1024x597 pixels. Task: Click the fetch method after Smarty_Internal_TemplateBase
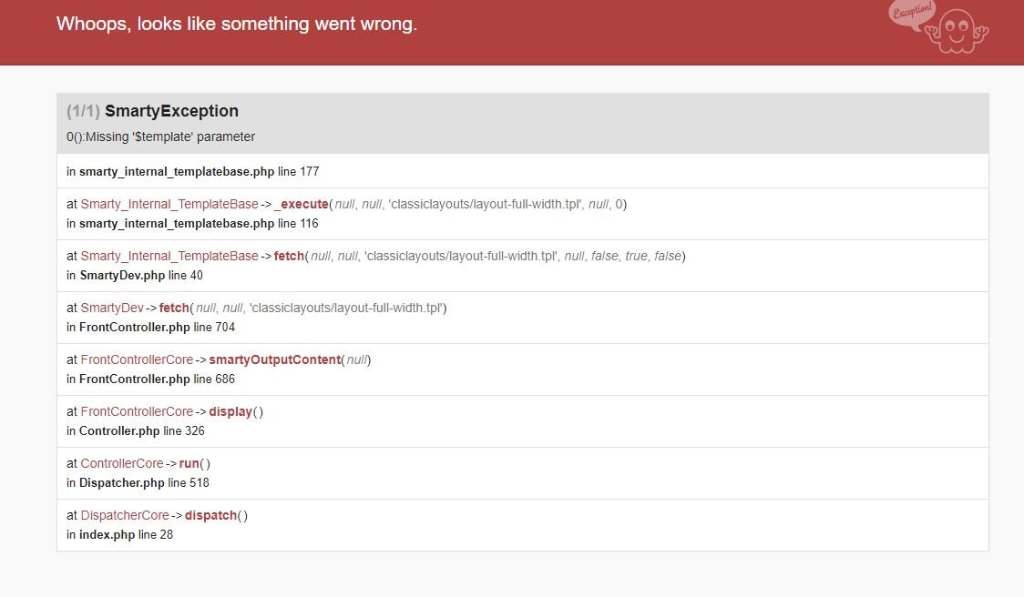coord(290,257)
